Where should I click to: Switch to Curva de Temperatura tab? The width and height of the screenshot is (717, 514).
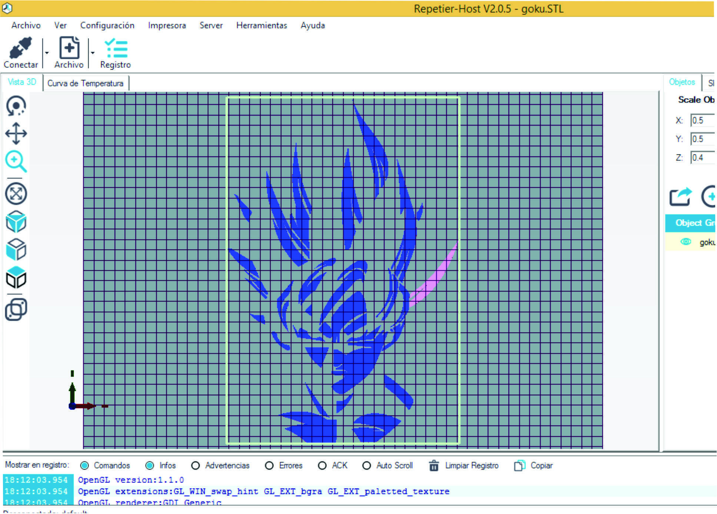pos(85,83)
